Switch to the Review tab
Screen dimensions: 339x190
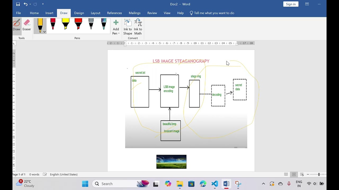tap(152, 13)
